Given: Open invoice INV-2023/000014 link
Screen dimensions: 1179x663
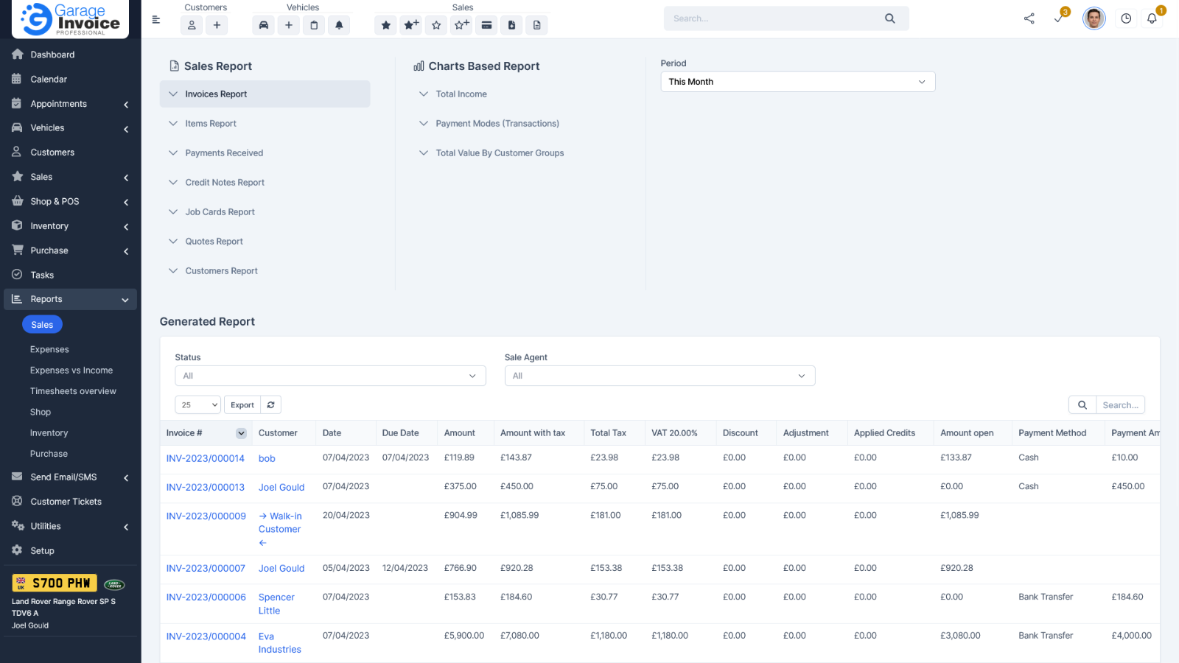Looking at the screenshot, I should point(206,458).
